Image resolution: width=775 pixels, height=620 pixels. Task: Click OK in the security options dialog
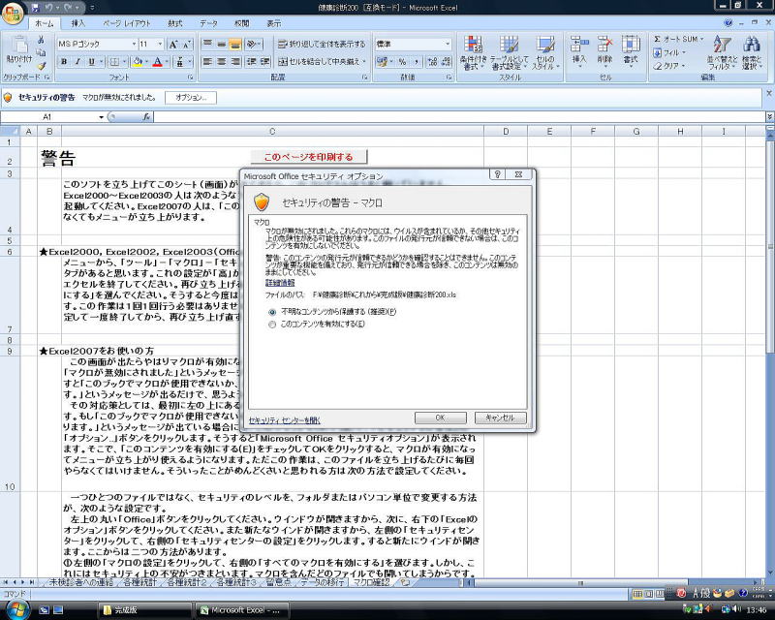[x=440, y=418]
